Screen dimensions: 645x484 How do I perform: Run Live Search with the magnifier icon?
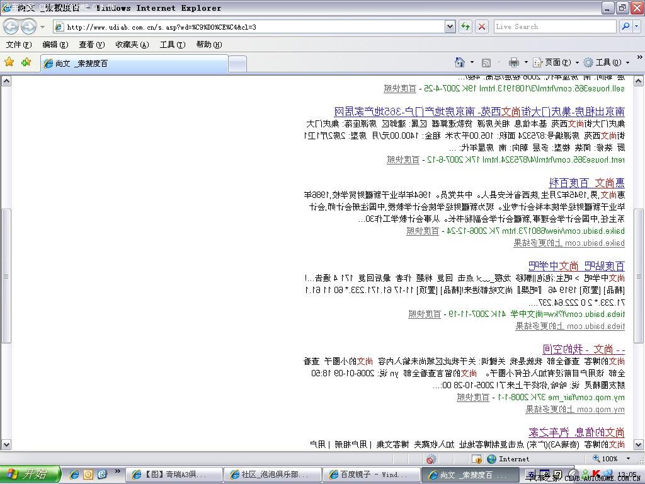pyautogui.click(x=625, y=26)
